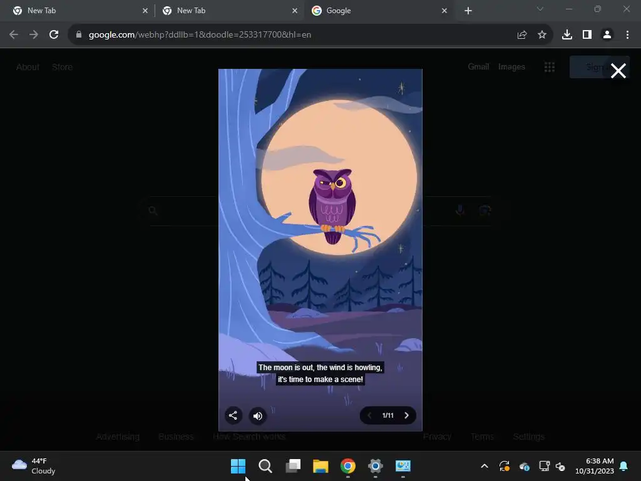This screenshot has width=641, height=481.
Task: Open the muted volume tray icon
Action: (x=560, y=466)
